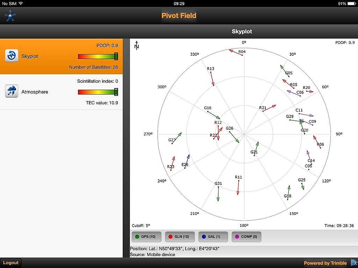Screen dimensions: 358x268
Task: Tap the Pivot Field title
Action: [x=179, y=16]
